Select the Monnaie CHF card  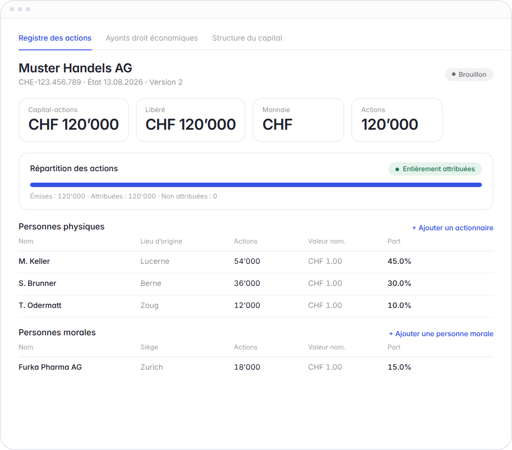point(298,120)
